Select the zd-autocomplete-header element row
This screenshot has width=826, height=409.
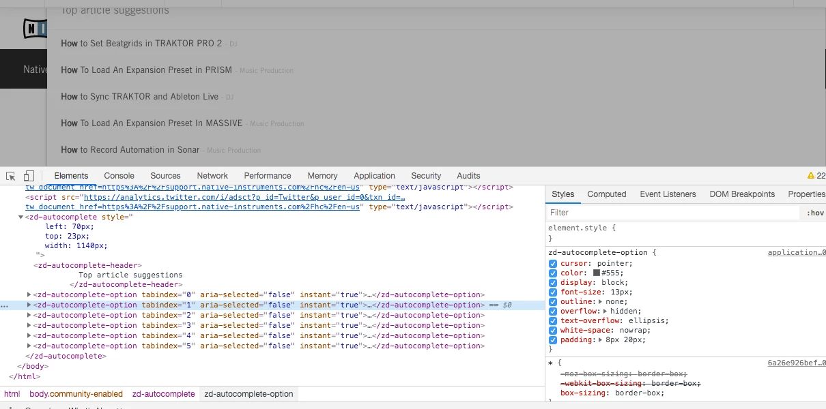[x=87, y=265]
